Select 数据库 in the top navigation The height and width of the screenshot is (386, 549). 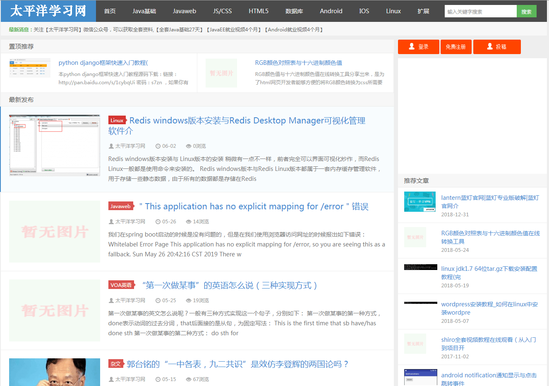click(x=294, y=11)
